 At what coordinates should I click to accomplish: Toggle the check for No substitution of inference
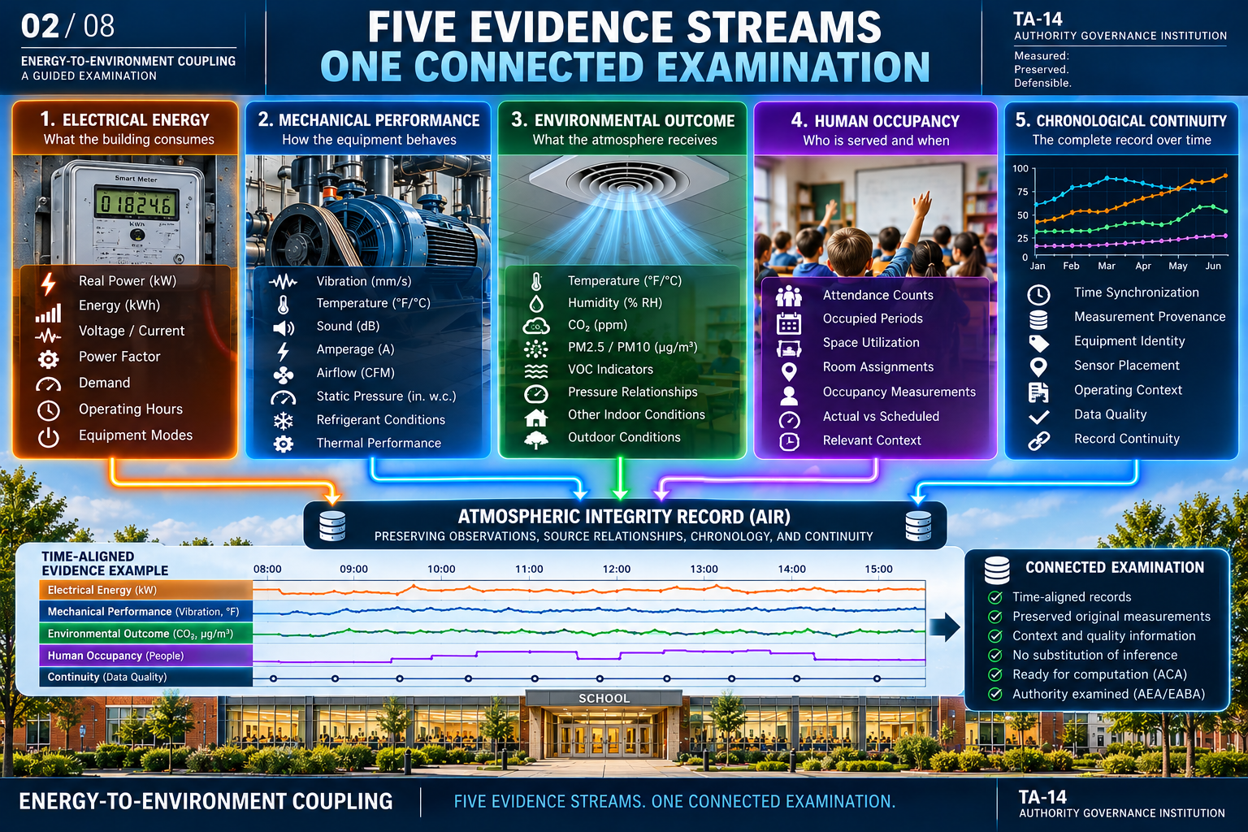click(x=994, y=655)
